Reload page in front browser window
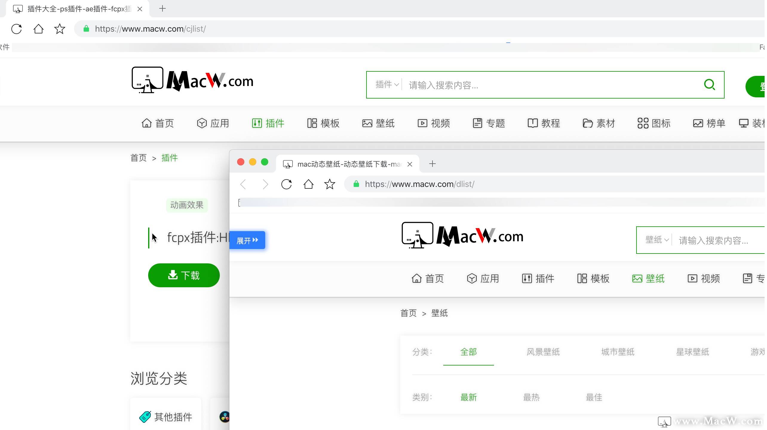This screenshot has height=430, width=767. coord(286,184)
